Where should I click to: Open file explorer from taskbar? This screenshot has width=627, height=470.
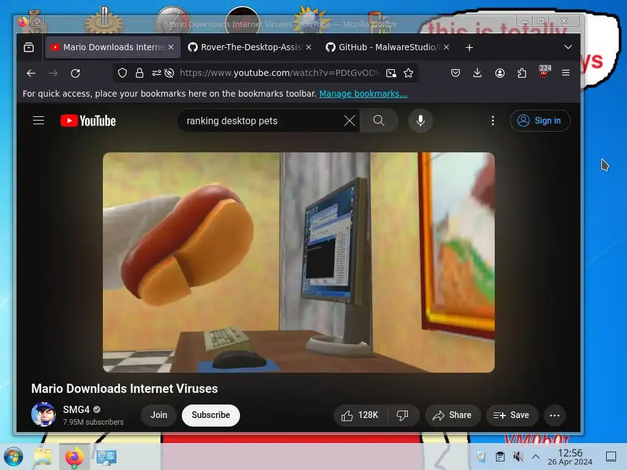pyautogui.click(x=43, y=457)
